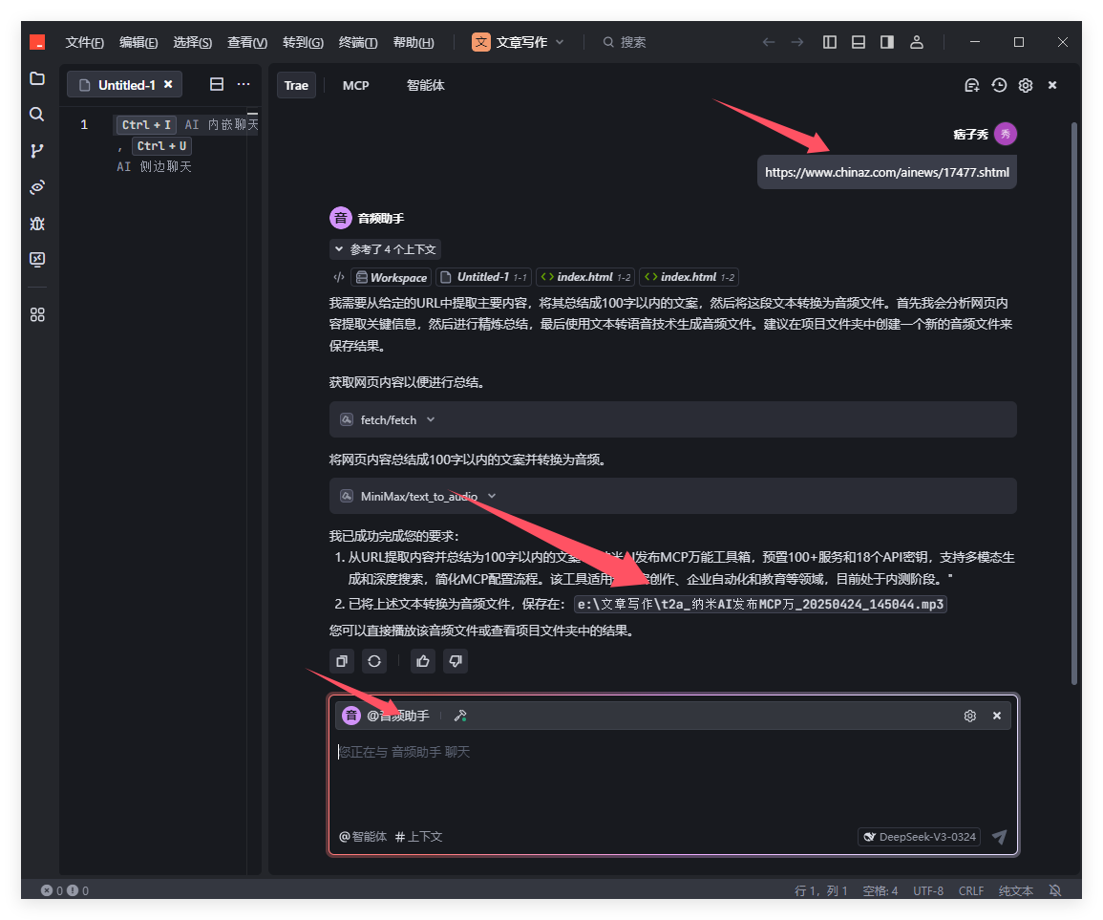Click the thumbs-down icon under the response

coord(456,661)
